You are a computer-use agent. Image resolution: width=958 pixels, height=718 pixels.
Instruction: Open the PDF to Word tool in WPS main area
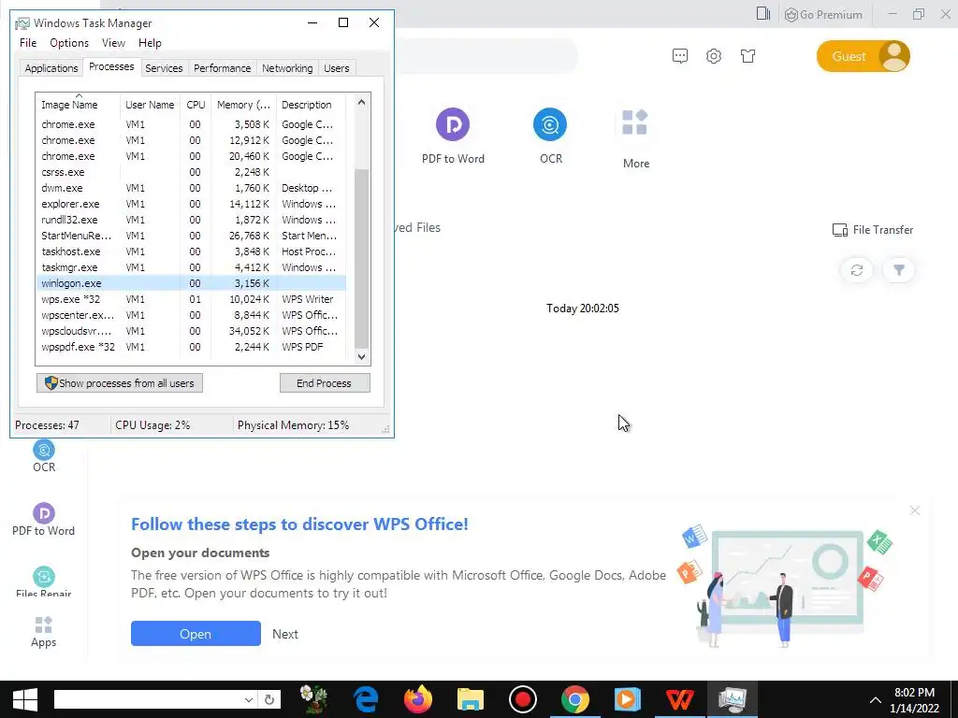click(x=453, y=136)
